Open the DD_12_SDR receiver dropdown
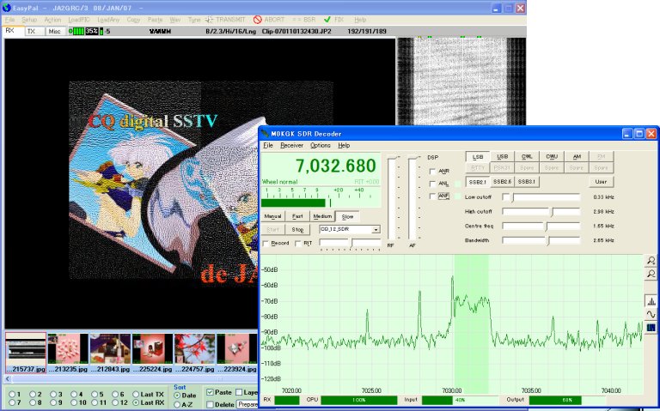660x411 pixels. point(376,229)
